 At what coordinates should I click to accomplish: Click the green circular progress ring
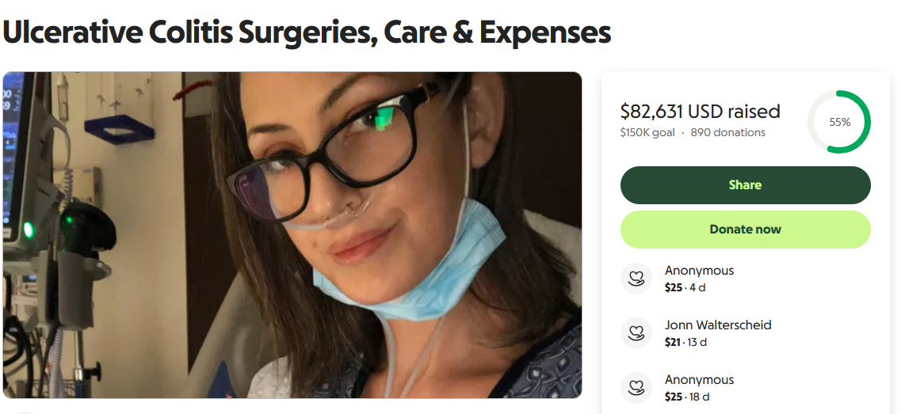click(839, 122)
